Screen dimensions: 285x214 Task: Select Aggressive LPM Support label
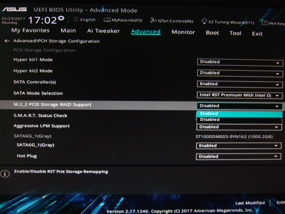[41, 126]
